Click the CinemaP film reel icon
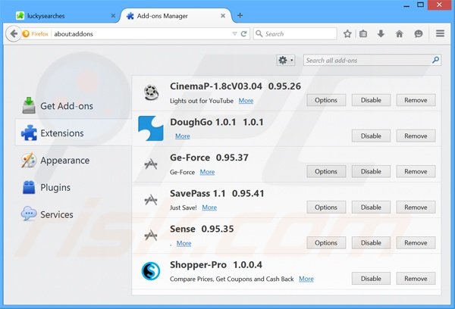The image size is (455, 309). [151, 92]
